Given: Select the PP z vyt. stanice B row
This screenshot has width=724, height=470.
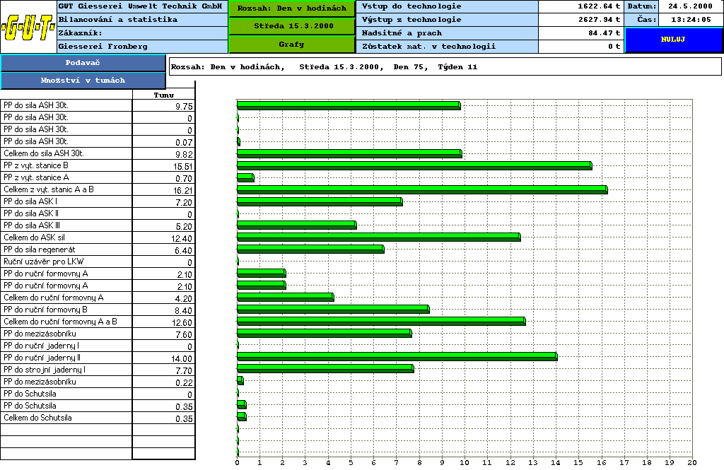Looking at the screenshot, I should (x=66, y=165).
